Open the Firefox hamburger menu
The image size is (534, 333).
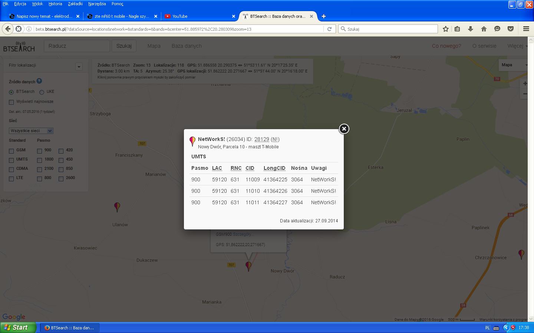click(x=526, y=29)
